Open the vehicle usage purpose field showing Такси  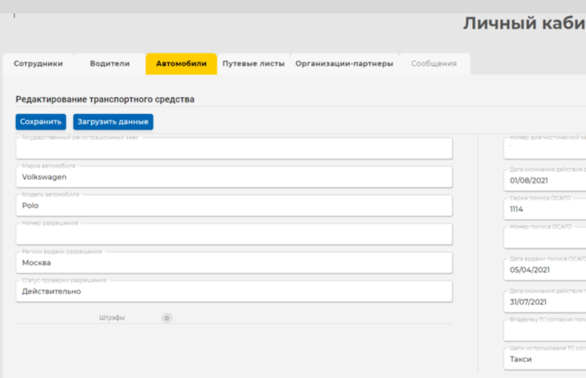[x=544, y=359]
